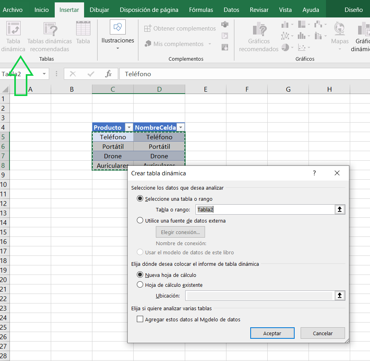Expand the Ilustraciones dropdown arrow
The image size is (370, 361).
point(117,48)
